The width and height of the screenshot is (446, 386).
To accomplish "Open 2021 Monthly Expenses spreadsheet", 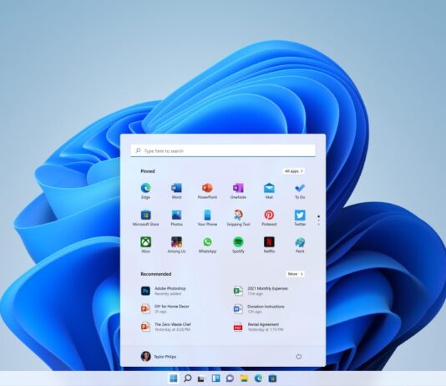I will click(x=261, y=291).
